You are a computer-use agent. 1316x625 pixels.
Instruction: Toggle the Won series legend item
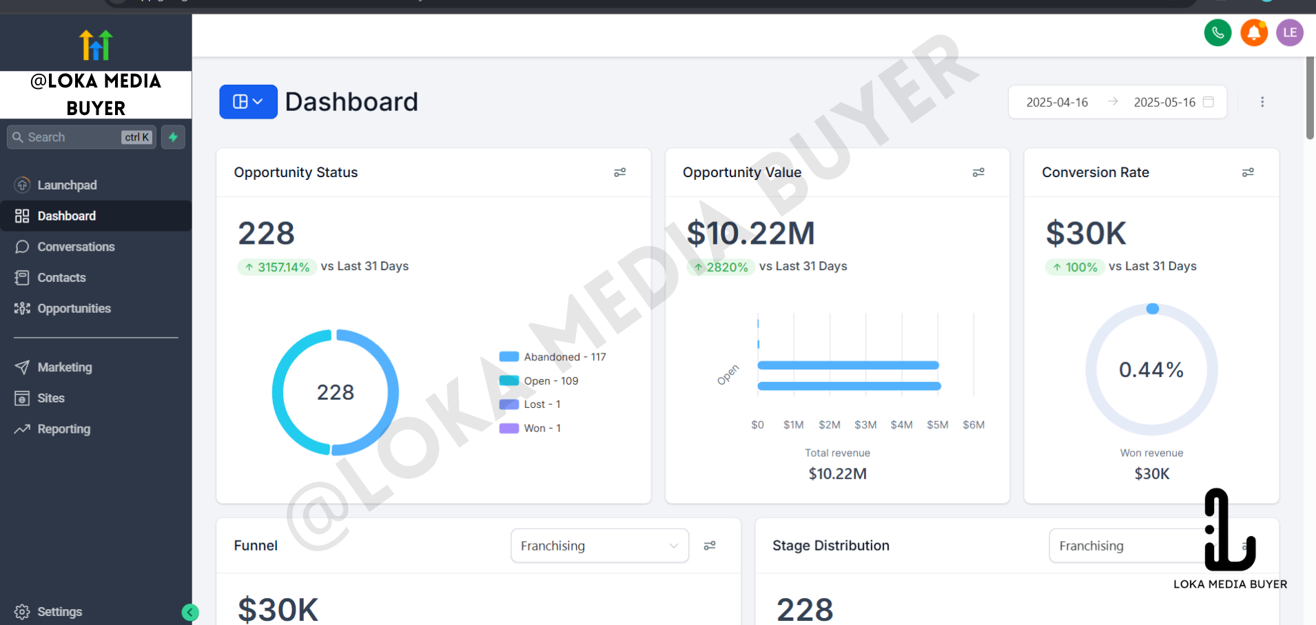pyautogui.click(x=530, y=429)
